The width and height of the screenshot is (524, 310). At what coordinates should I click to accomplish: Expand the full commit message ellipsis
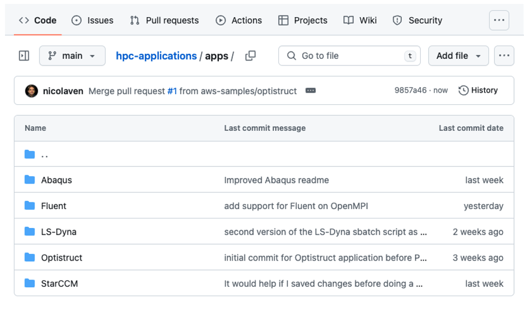coord(311,90)
